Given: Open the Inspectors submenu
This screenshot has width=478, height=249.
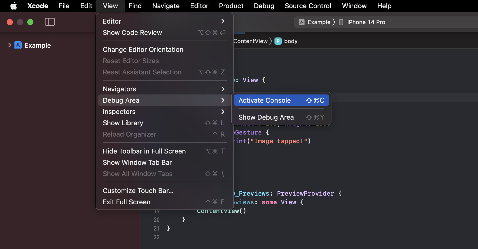Looking at the screenshot, I should (x=164, y=112).
